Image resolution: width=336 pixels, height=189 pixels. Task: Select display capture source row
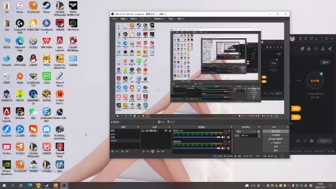[x=156, y=131]
